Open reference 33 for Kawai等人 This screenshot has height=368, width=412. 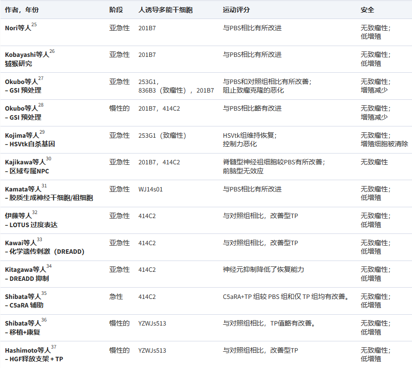click(x=39, y=240)
